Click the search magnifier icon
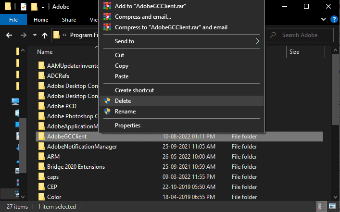This screenshot has width=340, height=212. pyautogui.click(x=273, y=35)
